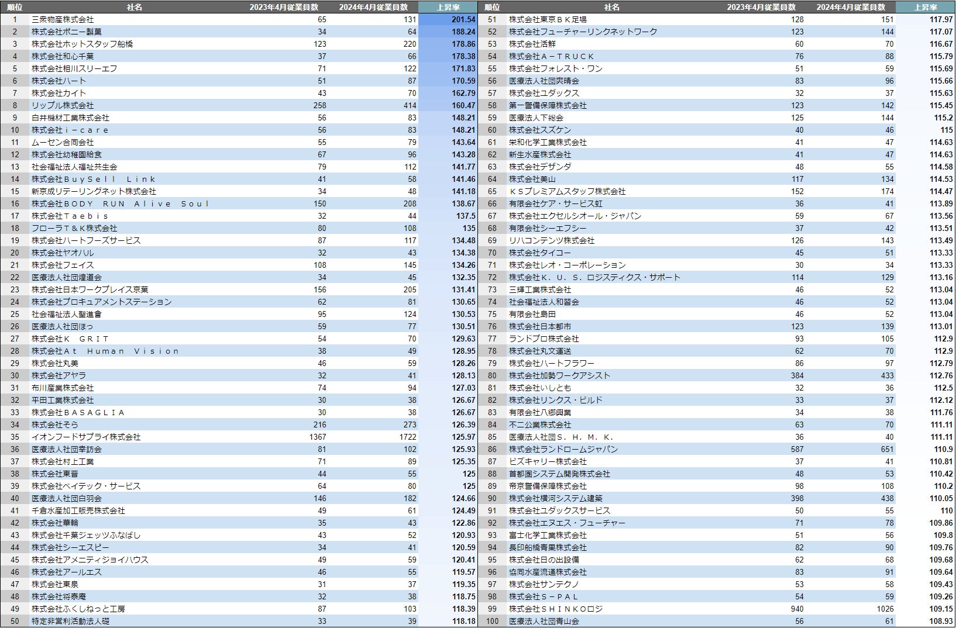Viewport: 956px width, 628px height.
Task: Click company 株式会社ユダックスサービス
Action: [x=612, y=510]
